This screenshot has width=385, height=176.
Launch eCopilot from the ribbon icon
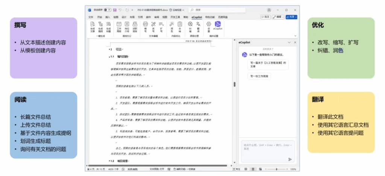[218, 26]
